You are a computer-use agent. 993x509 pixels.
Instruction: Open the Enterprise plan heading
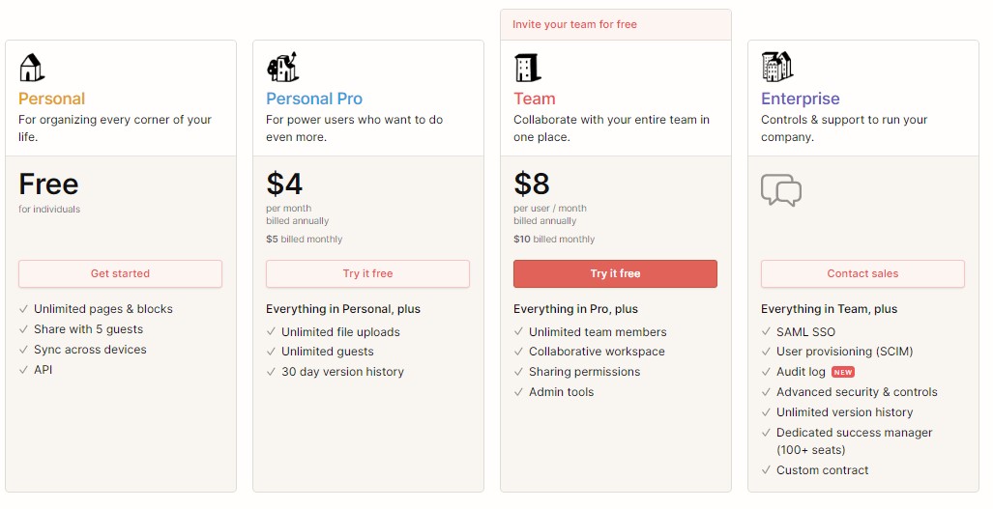pyautogui.click(x=800, y=99)
